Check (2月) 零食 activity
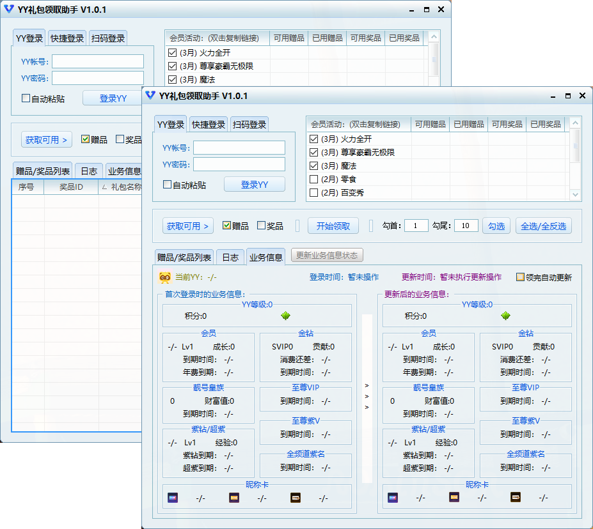Screen dimensions: 593x529 (x=313, y=180)
